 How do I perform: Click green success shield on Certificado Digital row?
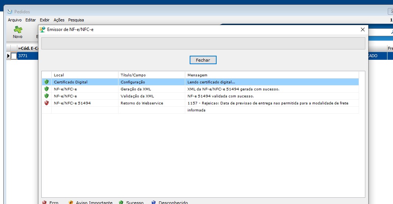pos(46,82)
